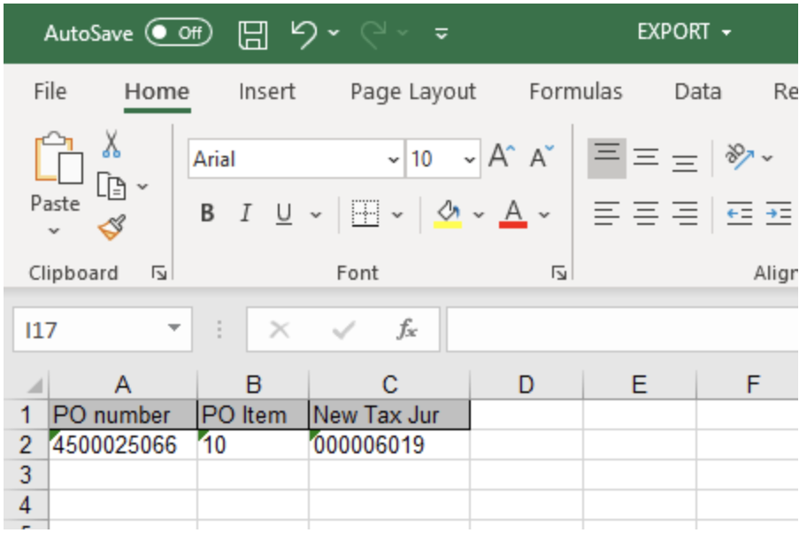Toggle Bold formatting
Screen dimensions: 807x533
point(207,213)
